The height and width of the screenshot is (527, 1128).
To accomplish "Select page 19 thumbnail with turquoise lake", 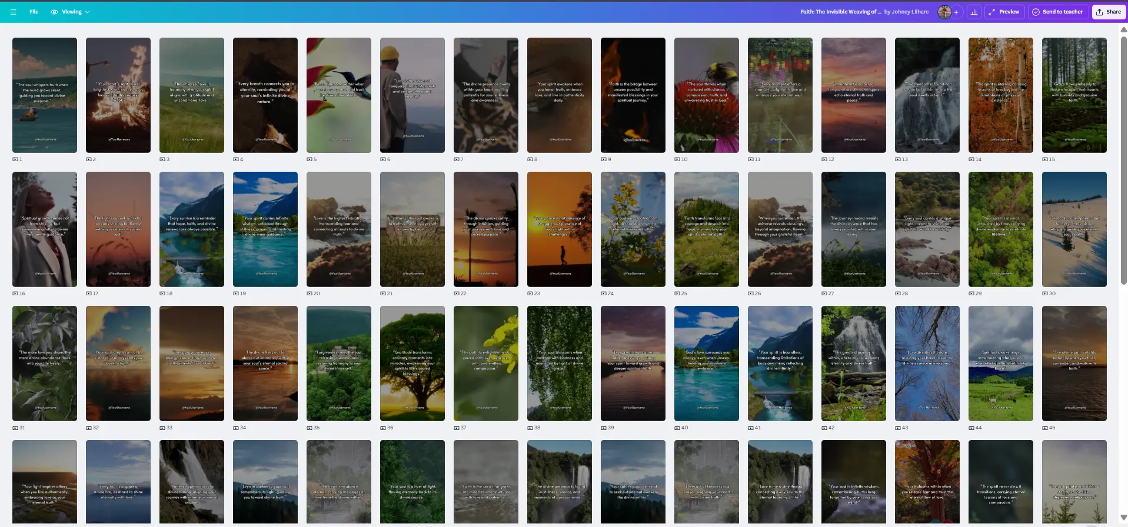I will 265,229.
